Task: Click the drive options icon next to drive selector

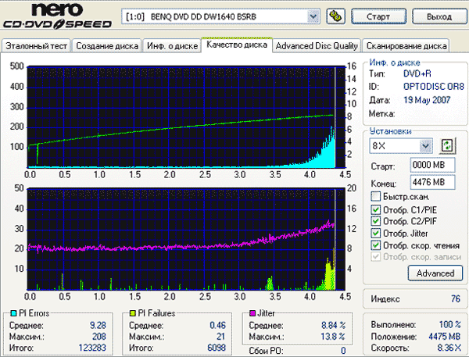Action: (x=335, y=16)
